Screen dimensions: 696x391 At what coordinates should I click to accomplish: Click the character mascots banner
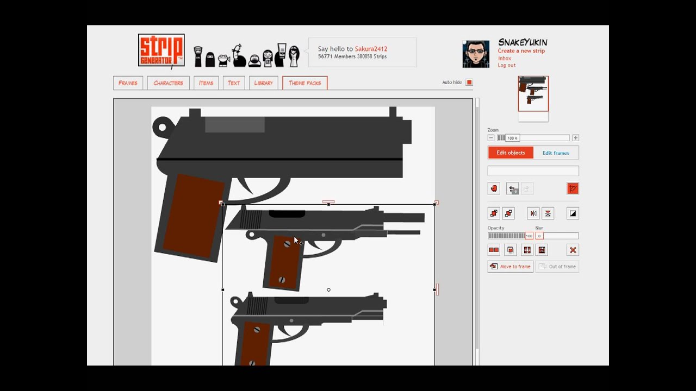click(x=247, y=55)
